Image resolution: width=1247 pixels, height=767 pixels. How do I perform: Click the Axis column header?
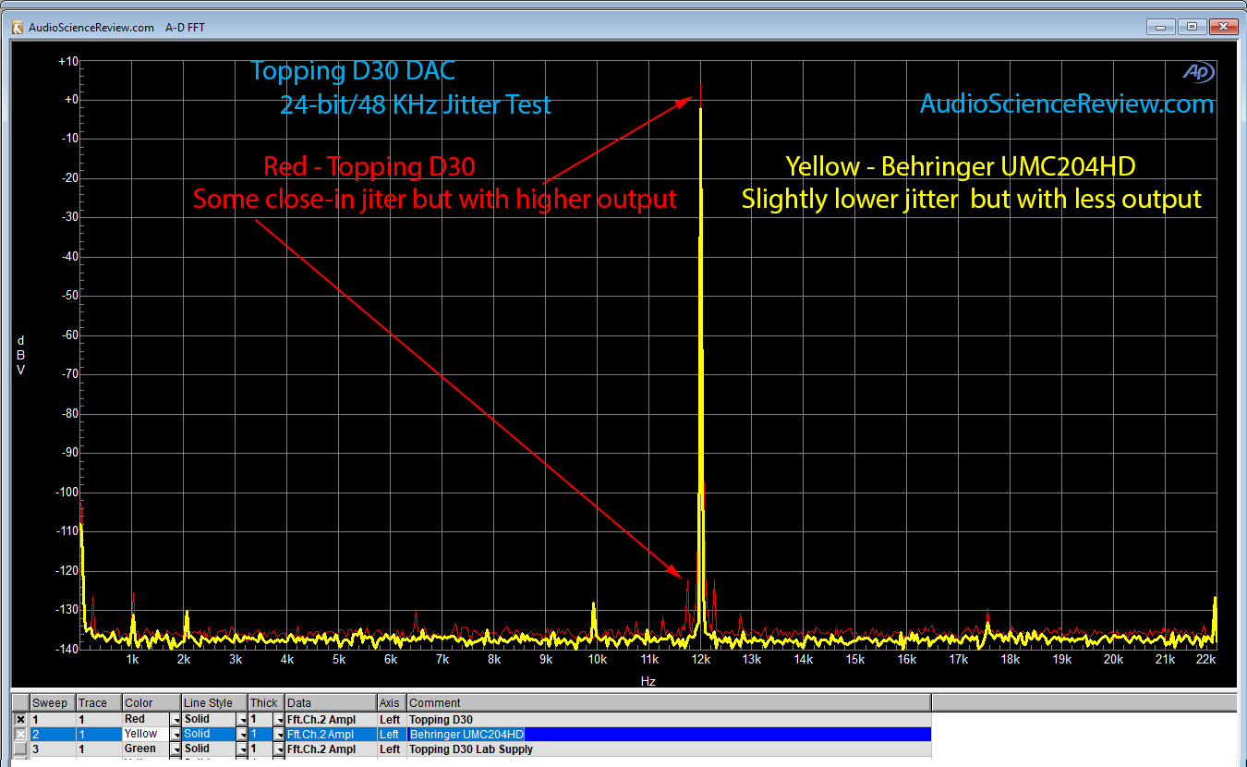[392, 703]
